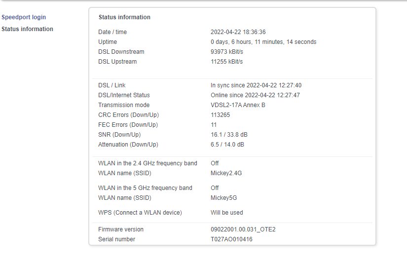
Task: Click the VDSL2-17A Annex B transmission mode
Action: click(238, 105)
